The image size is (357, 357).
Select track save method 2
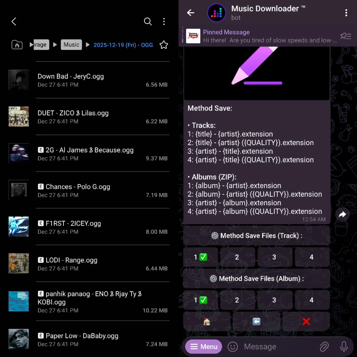click(x=237, y=257)
